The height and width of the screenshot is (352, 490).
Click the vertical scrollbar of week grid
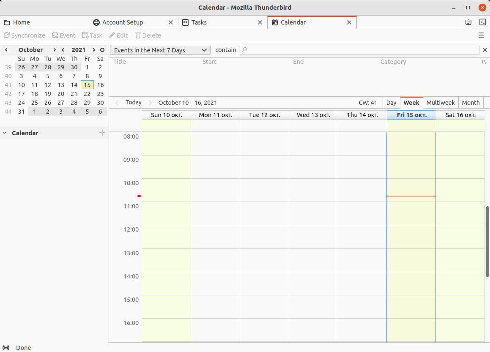click(x=487, y=241)
